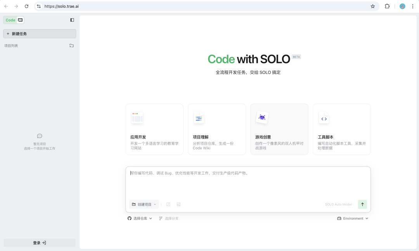Viewport: 419px width, 251px height.
Task: Bookmark this page with the star
Action: click(x=372, y=6)
